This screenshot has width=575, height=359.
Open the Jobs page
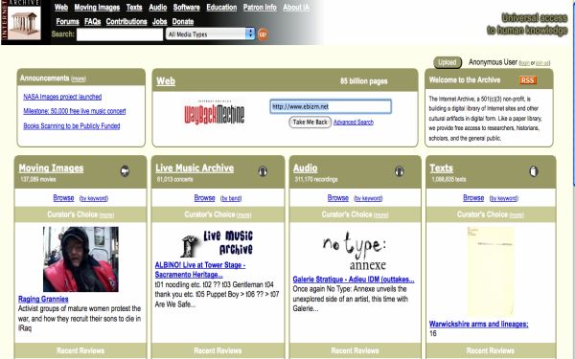(x=159, y=22)
